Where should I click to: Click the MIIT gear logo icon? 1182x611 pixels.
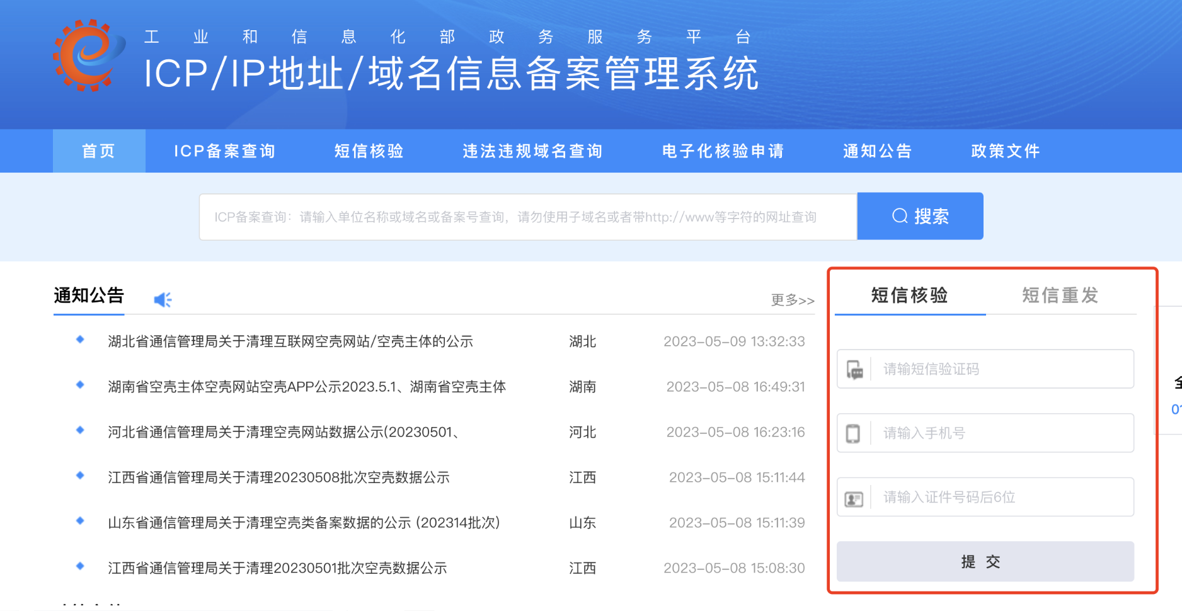(88, 55)
